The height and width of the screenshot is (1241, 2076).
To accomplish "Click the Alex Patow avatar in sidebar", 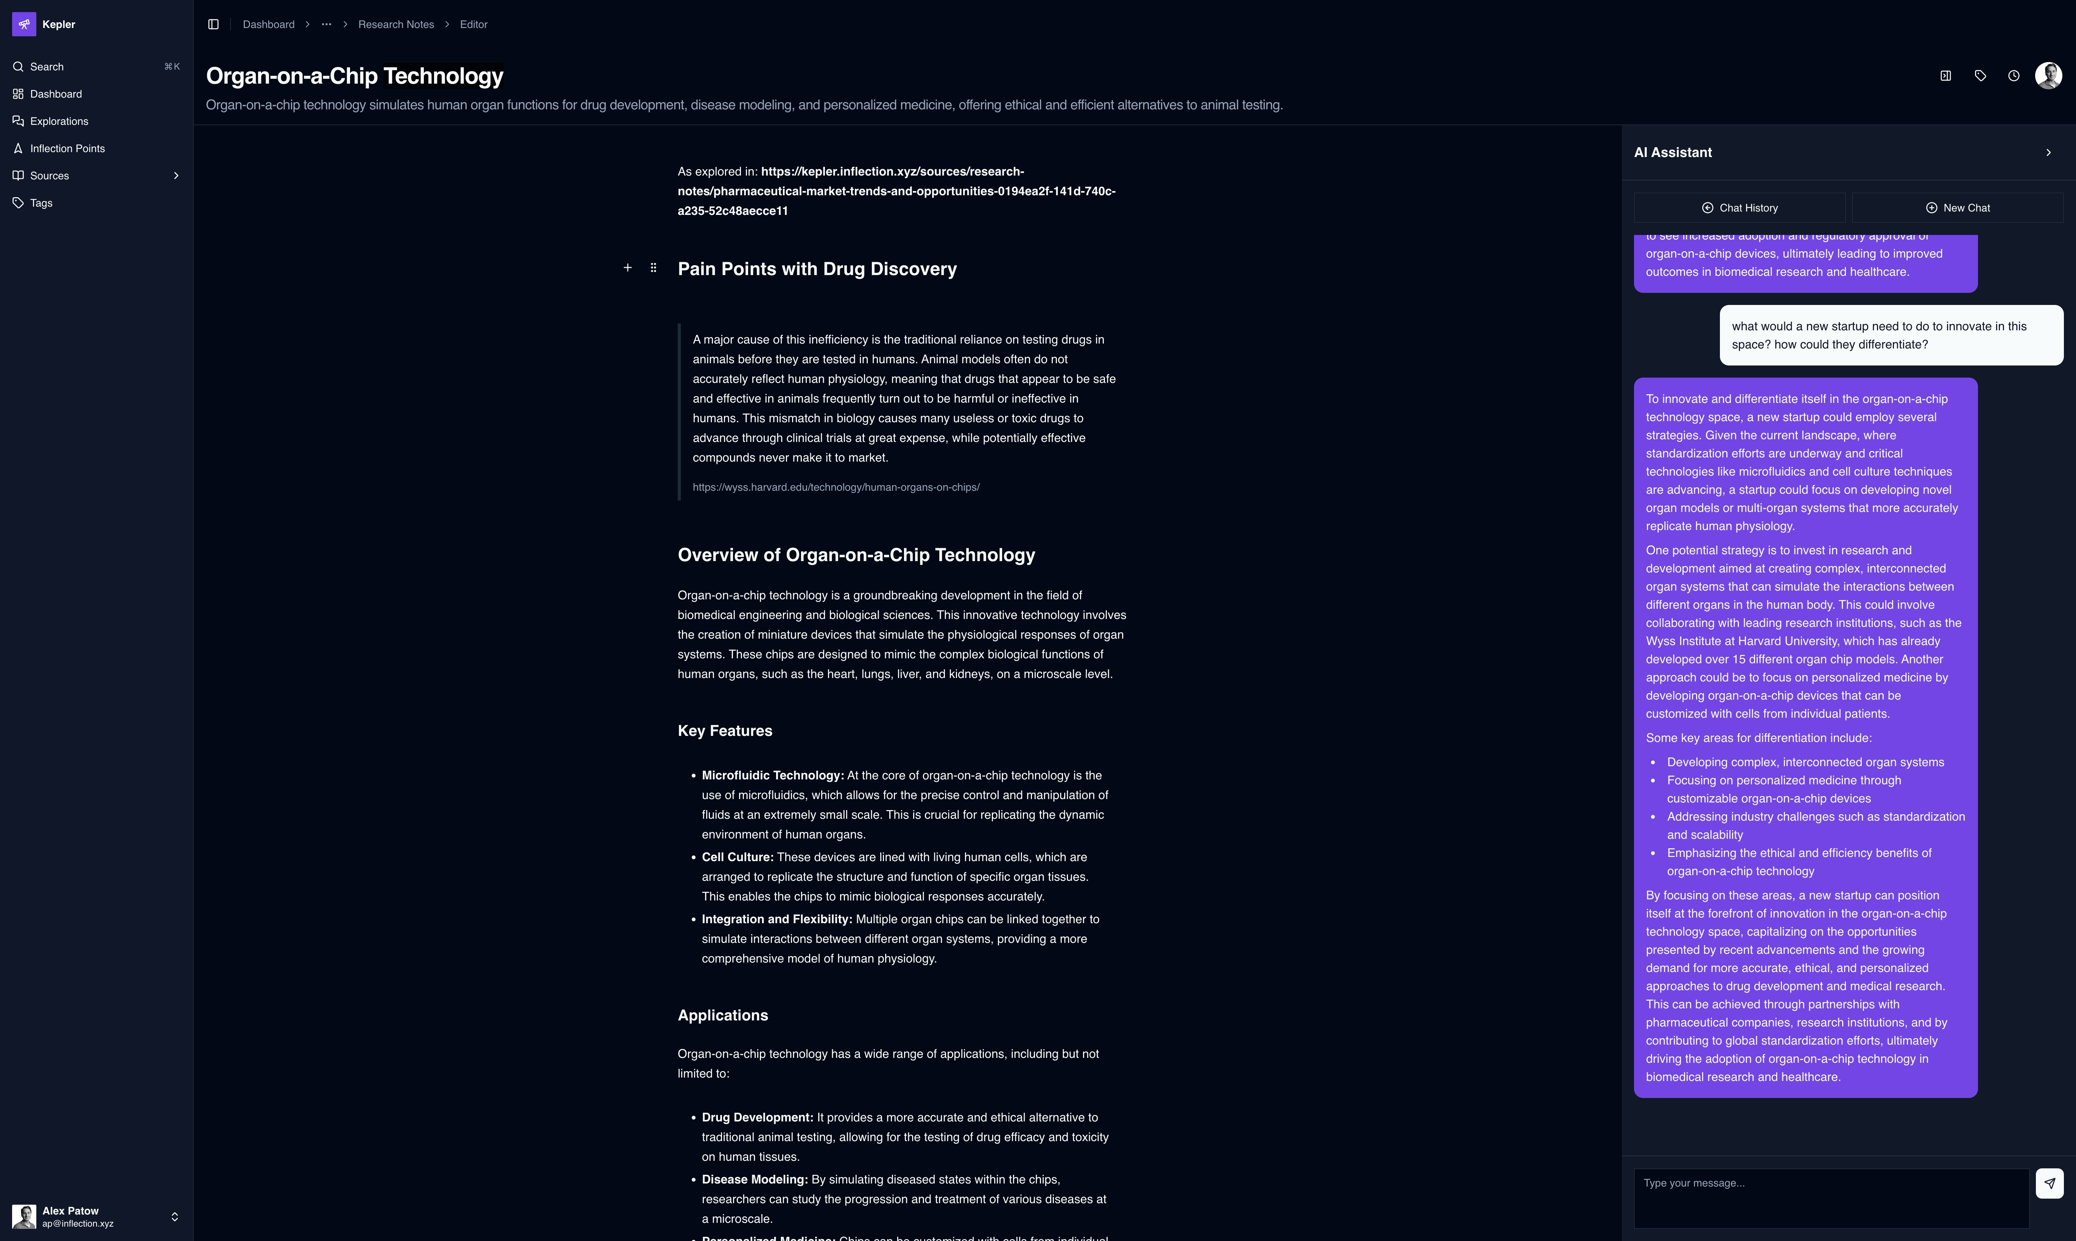I will [23, 1217].
